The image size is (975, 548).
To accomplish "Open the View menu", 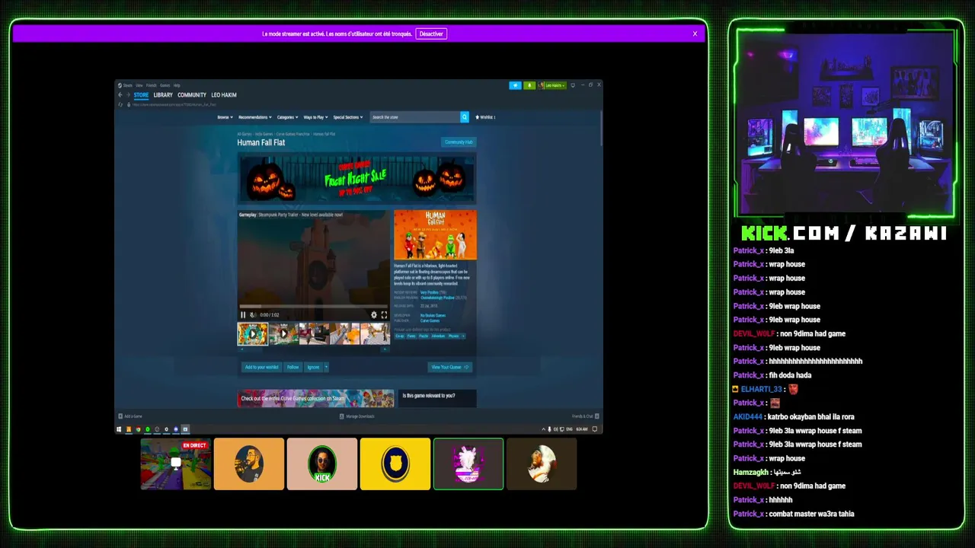I will pos(139,85).
